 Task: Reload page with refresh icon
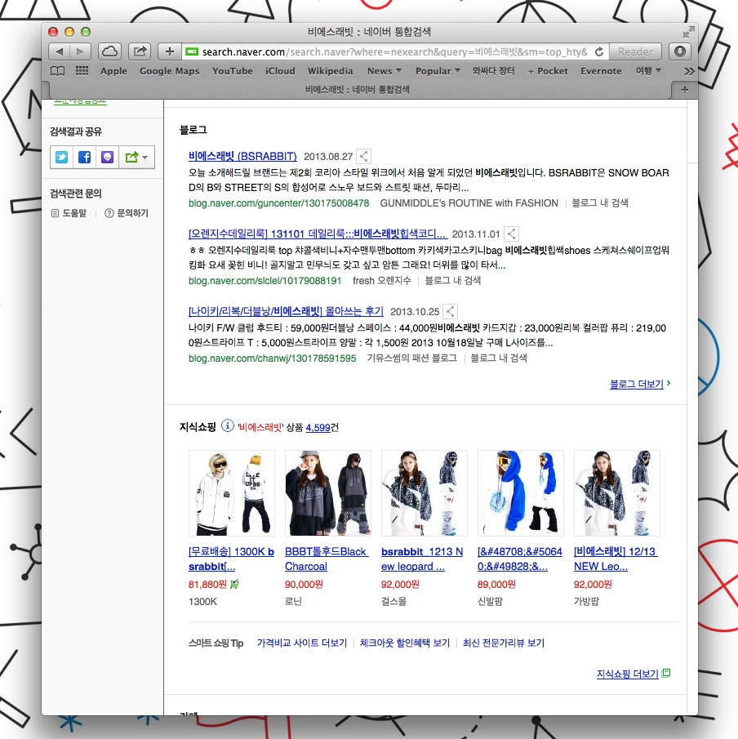pyautogui.click(x=599, y=51)
